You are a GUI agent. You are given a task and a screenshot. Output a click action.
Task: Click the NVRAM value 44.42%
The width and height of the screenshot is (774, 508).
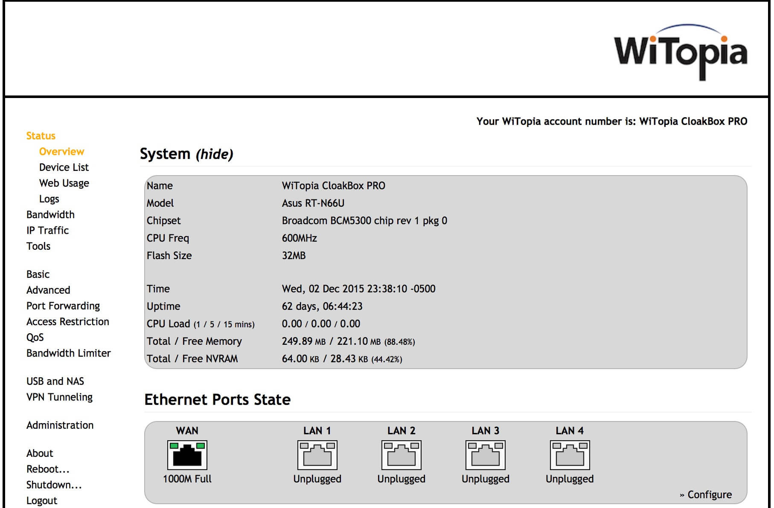[387, 359]
